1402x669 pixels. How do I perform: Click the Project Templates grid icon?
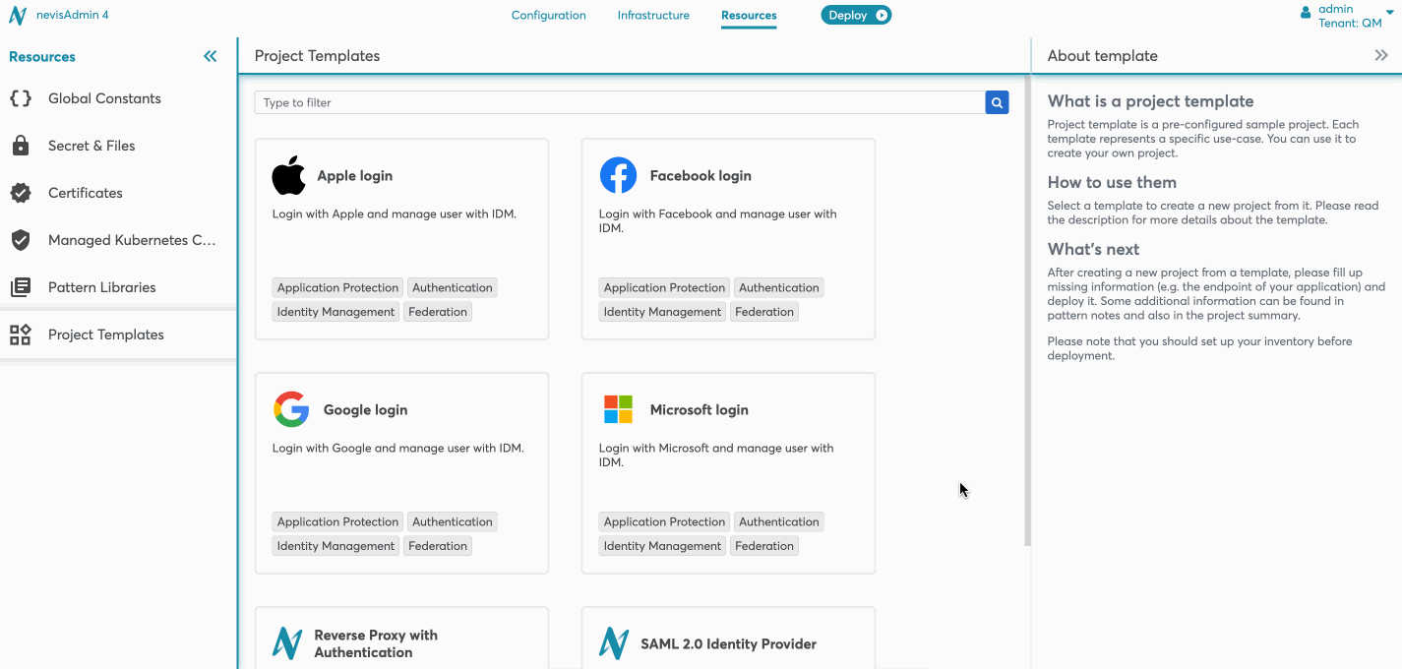[21, 334]
